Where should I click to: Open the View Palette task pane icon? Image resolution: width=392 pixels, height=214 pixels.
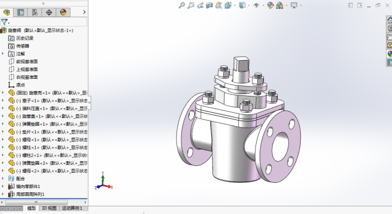coord(389,45)
